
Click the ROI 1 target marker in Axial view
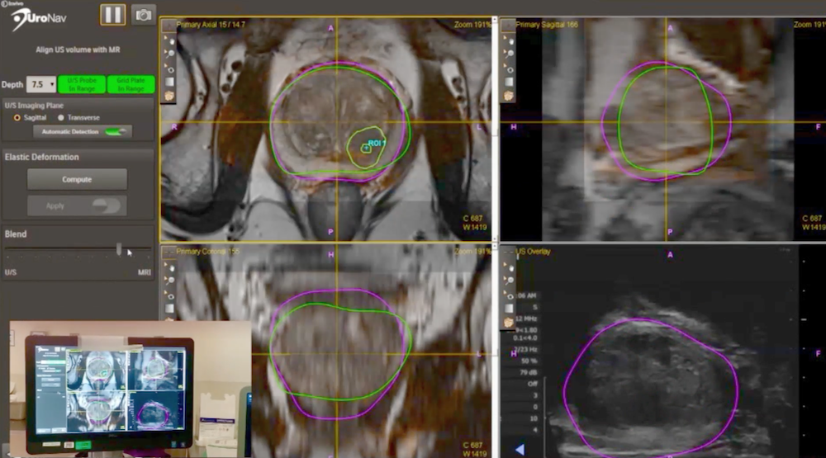[366, 149]
